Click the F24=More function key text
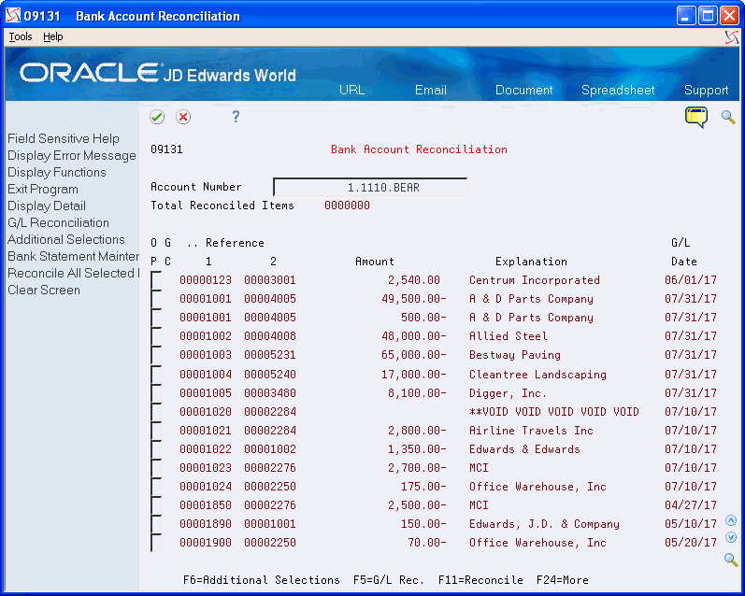 pyautogui.click(x=562, y=580)
